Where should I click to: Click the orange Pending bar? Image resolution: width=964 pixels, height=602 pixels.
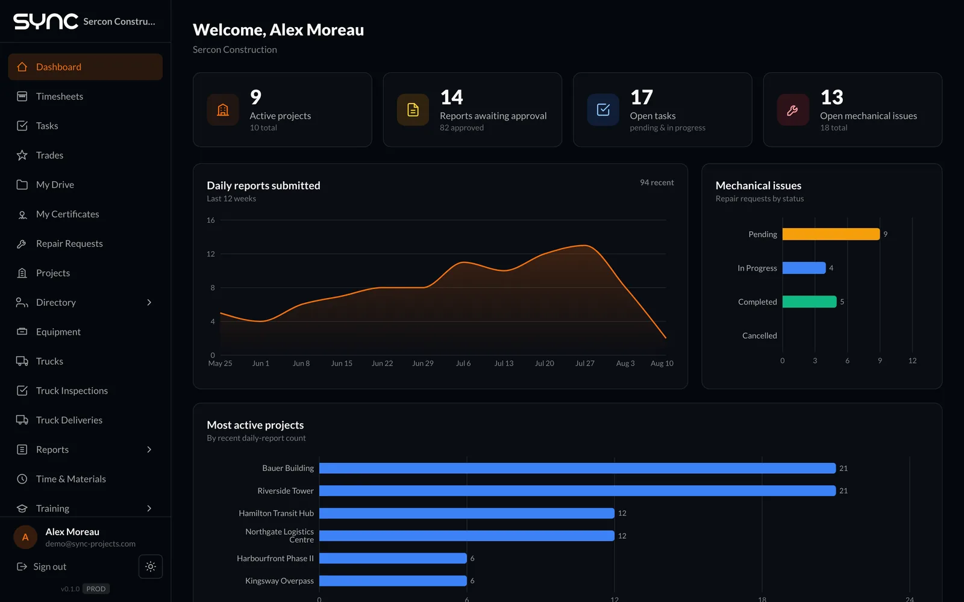tap(831, 234)
